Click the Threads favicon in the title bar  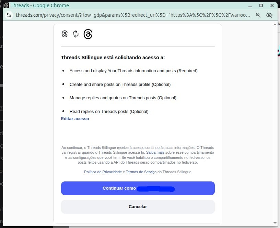[x=6, y=5]
